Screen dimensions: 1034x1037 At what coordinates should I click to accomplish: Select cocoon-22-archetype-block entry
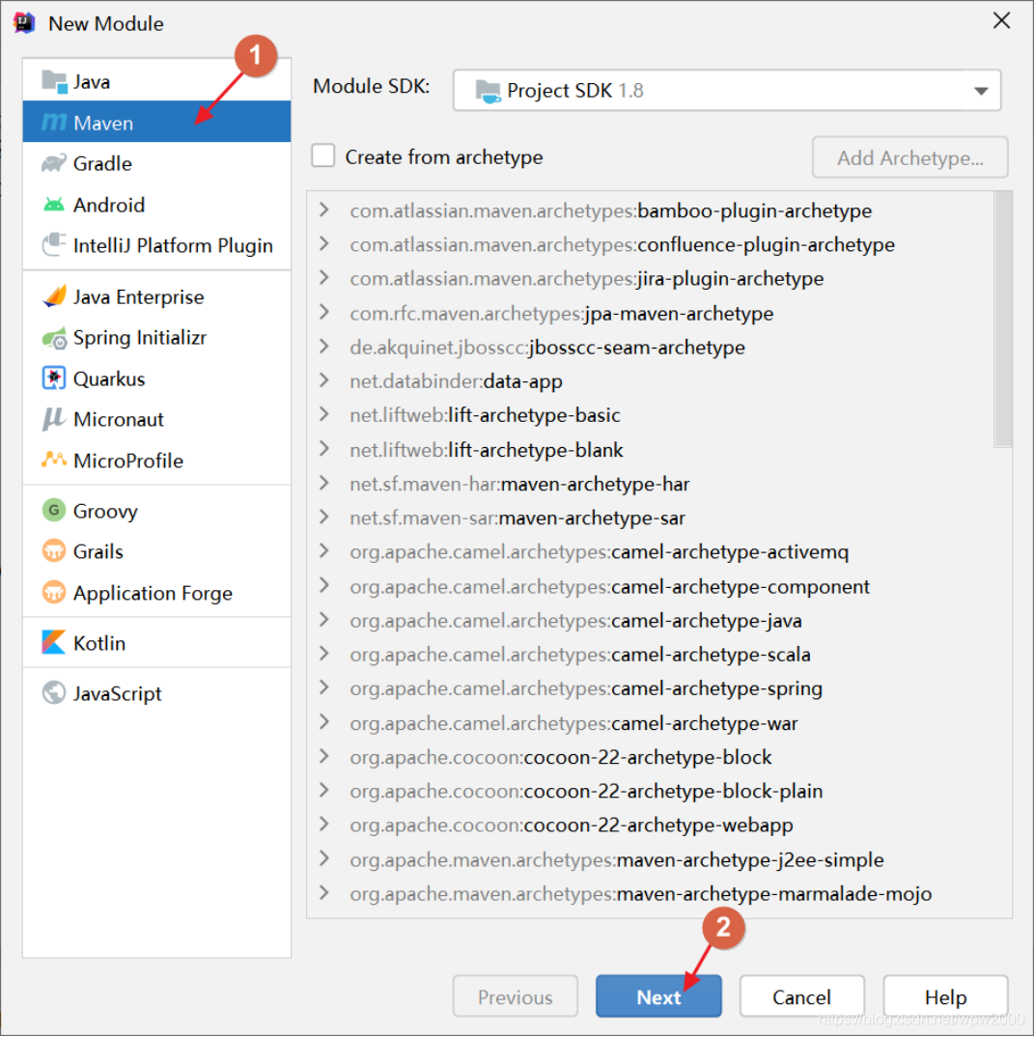(x=561, y=757)
